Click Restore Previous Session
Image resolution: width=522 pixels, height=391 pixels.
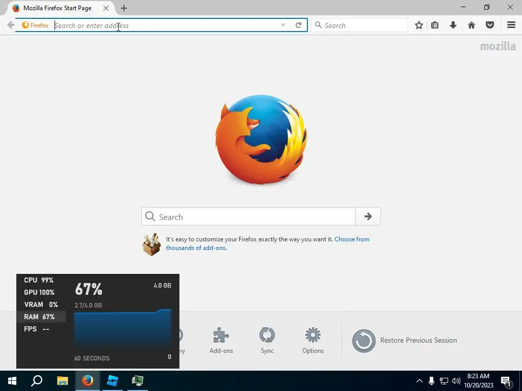click(405, 341)
